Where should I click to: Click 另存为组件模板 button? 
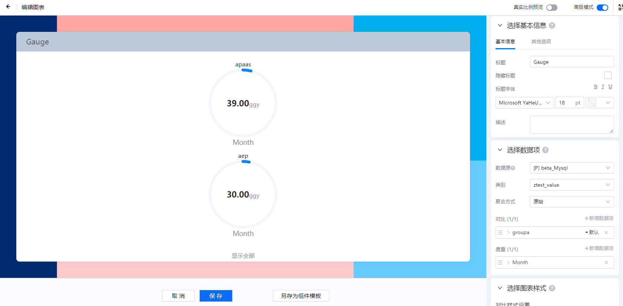point(301,296)
